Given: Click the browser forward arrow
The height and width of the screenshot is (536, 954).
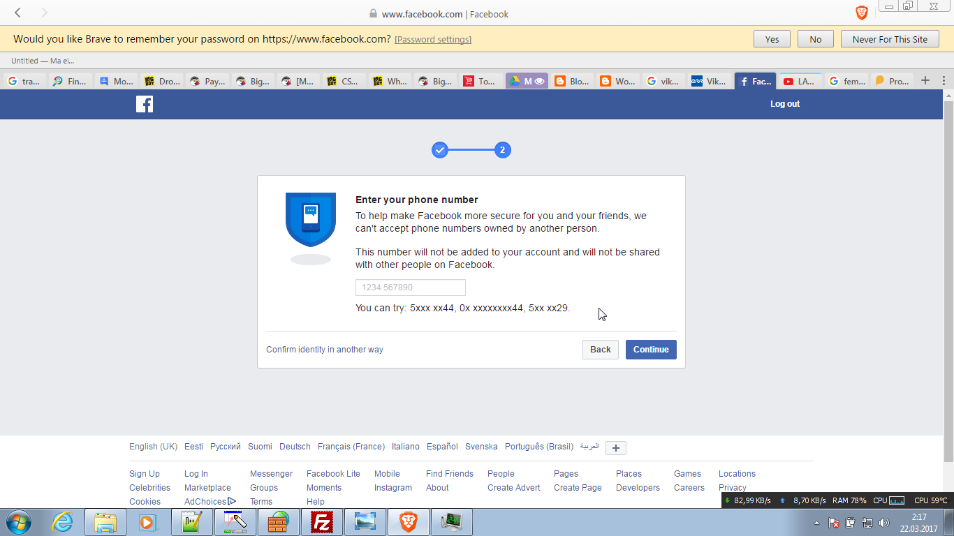Looking at the screenshot, I should [45, 13].
